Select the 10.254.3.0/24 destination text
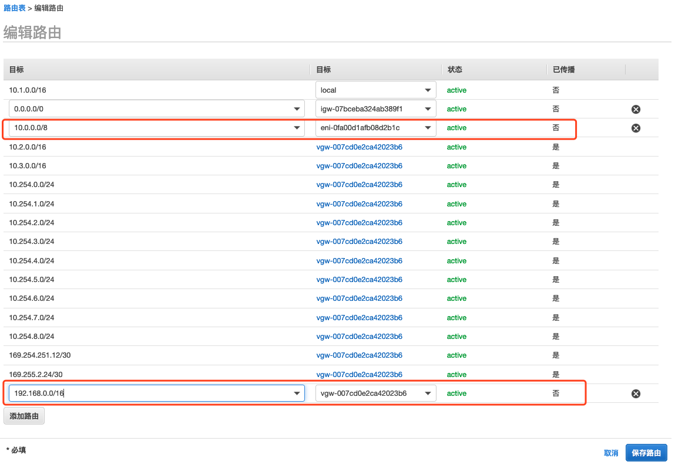The width and height of the screenshot is (675, 465). [x=31, y=242]
